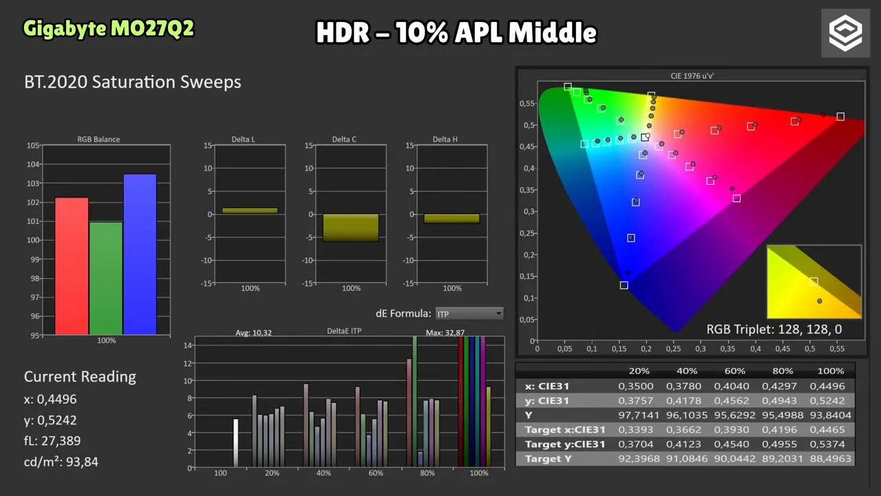Click the "cd/m²: 93,84" reading
This screenshot has width=881, height=496.
pos(61,462)
